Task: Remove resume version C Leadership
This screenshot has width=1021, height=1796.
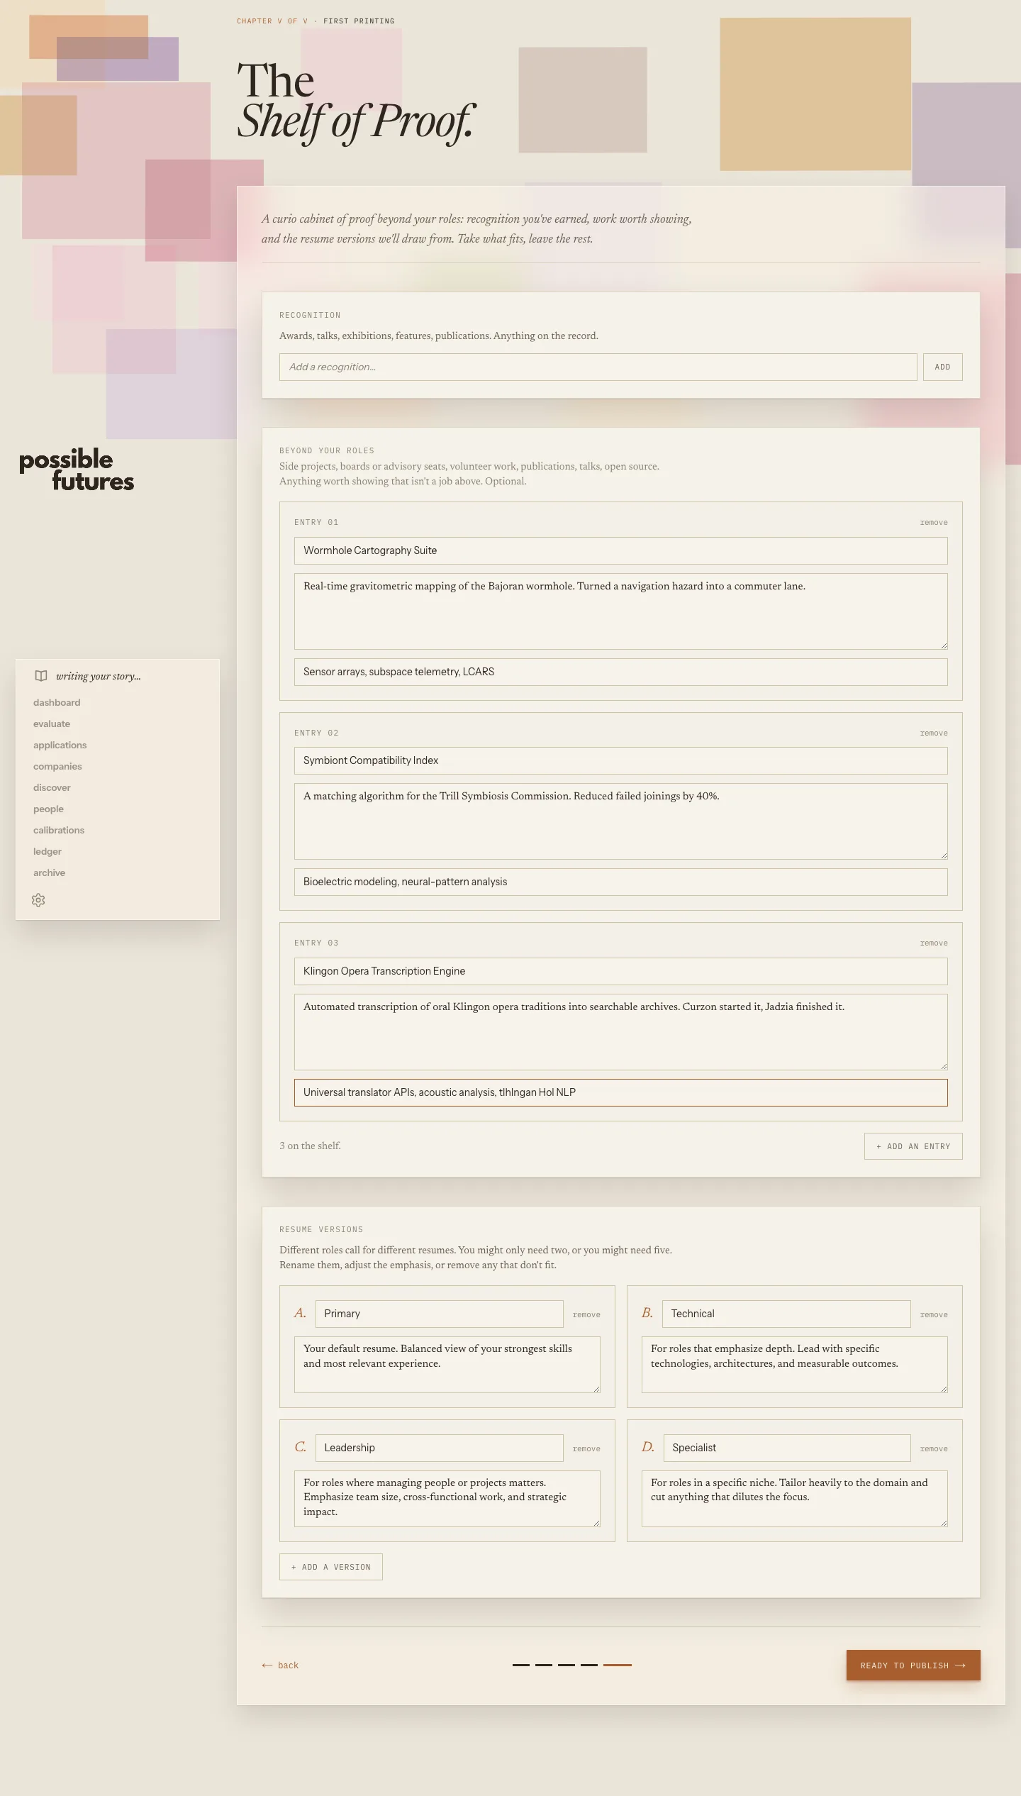Action: [x=586, y=1449]
